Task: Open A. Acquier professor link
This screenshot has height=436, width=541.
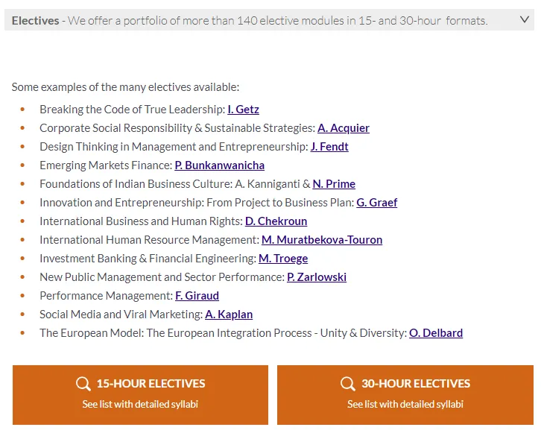Action: [x=344, y=128]
